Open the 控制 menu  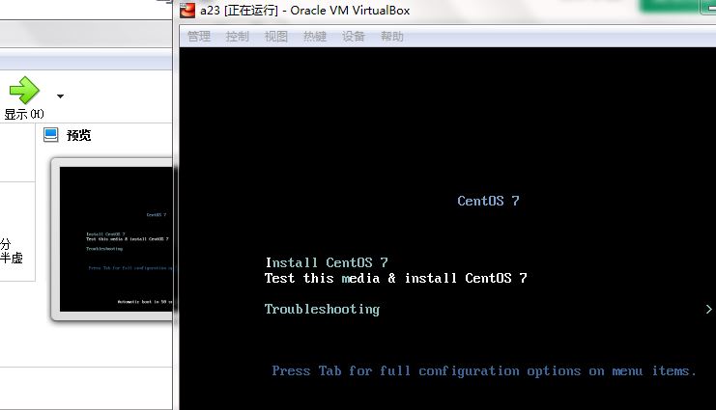[237, 37]
